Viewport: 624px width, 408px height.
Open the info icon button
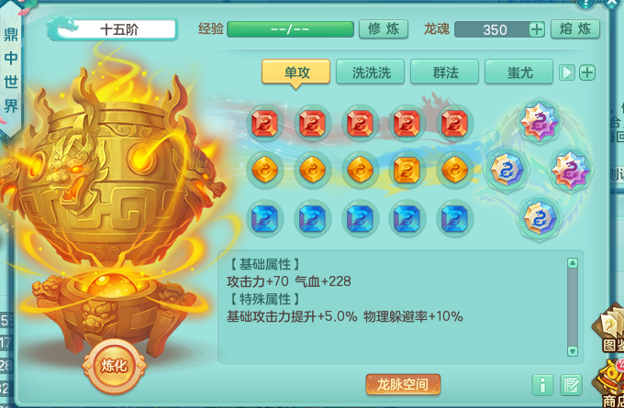[542, 385]
